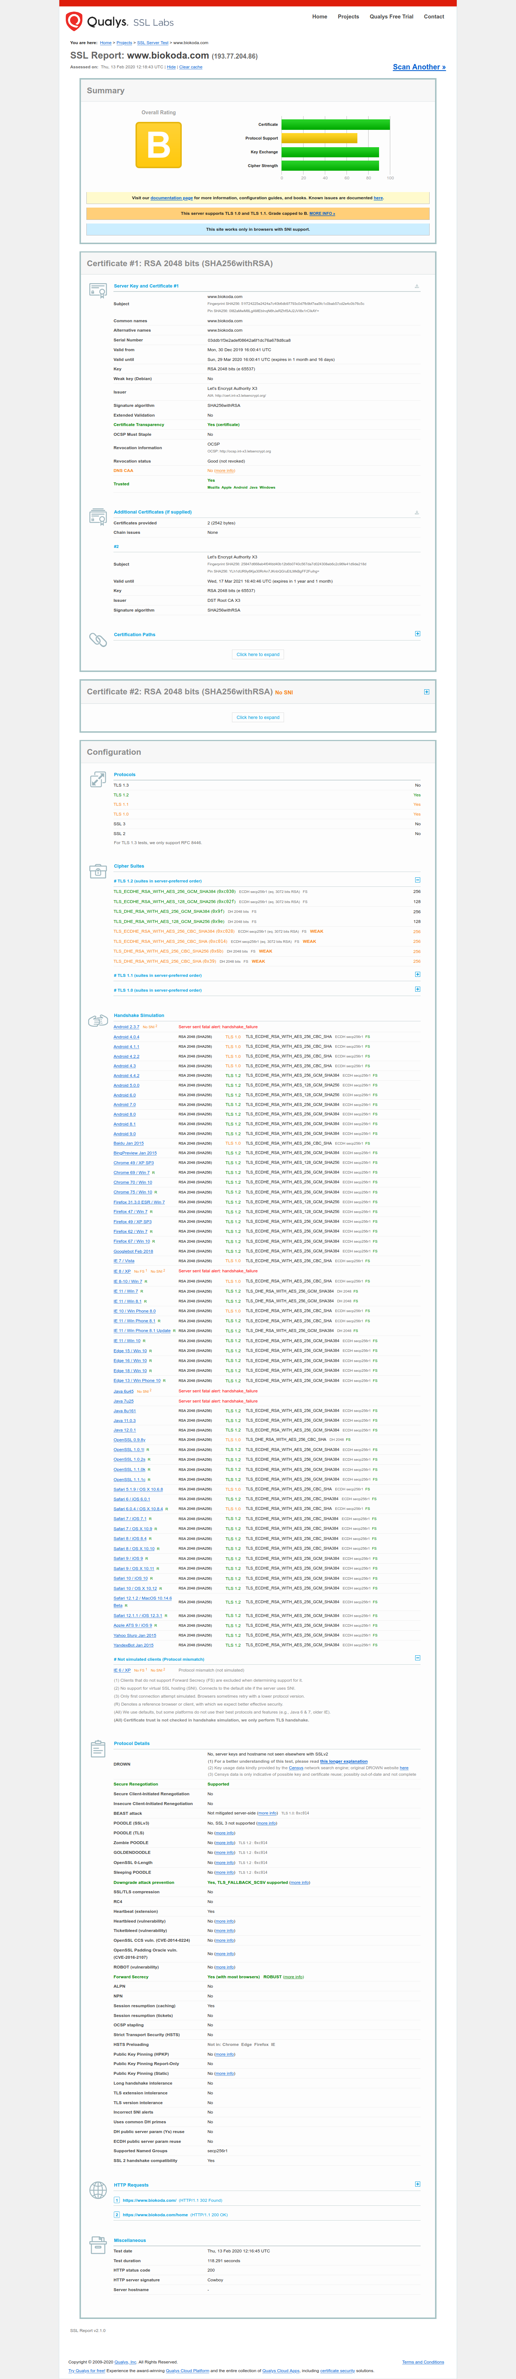Click the Protocols section icon
516x2379 pixels.
[x=98, y=779]
